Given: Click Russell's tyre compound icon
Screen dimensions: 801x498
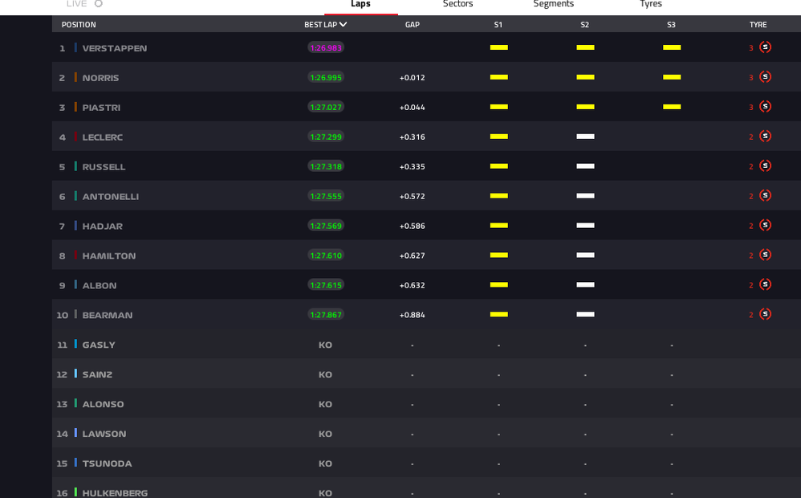Looking at the screenshot, I should (765, 165).
